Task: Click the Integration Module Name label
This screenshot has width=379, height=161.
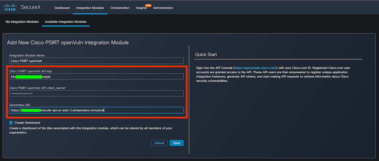Action: 27,55
